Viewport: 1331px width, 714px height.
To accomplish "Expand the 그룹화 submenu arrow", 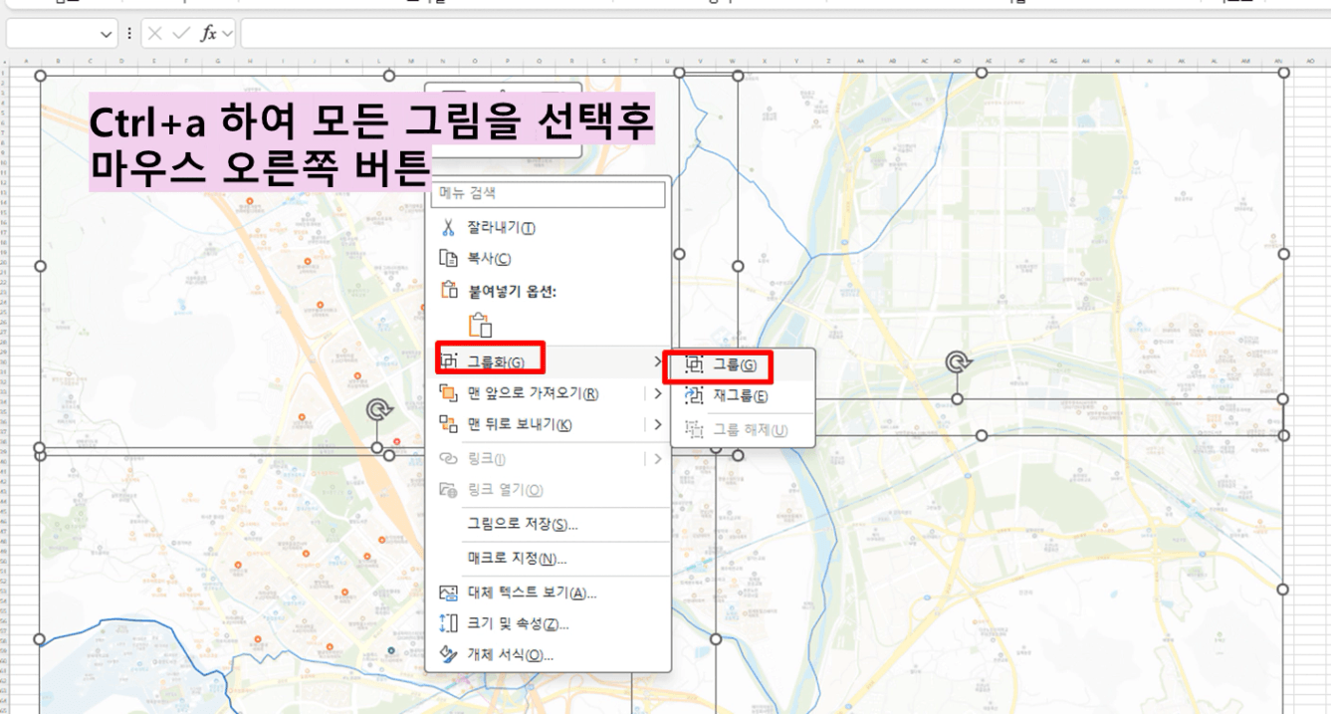I will [x=656, y=360].
